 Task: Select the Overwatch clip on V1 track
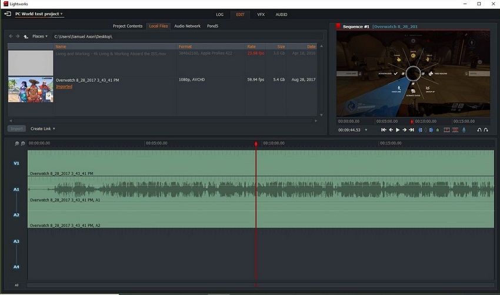coord(261,163)
